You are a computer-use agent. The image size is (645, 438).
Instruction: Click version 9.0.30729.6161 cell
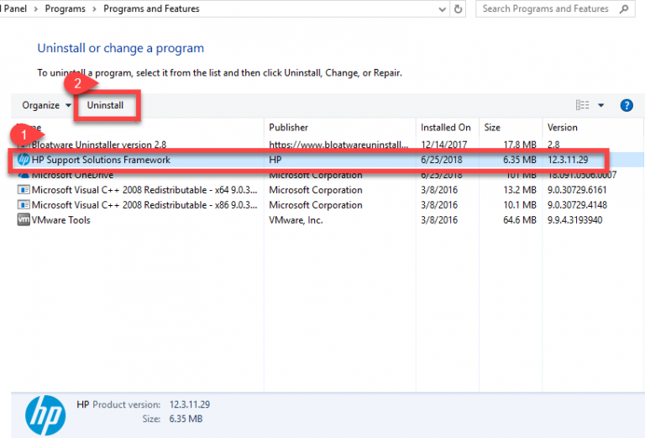pos(577,190)
